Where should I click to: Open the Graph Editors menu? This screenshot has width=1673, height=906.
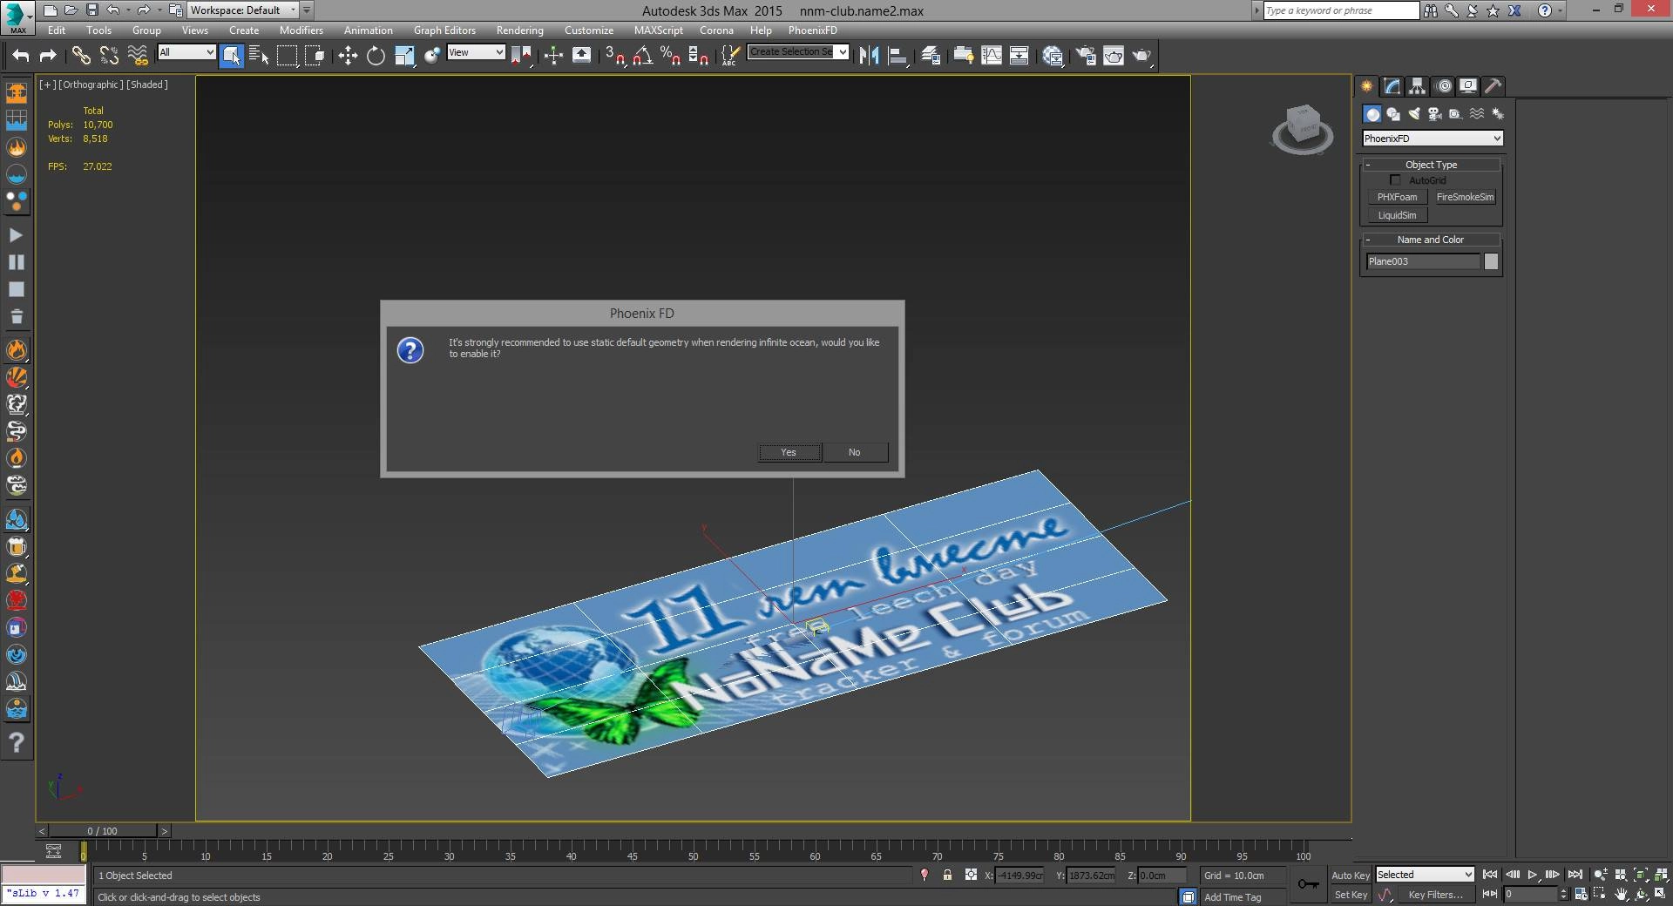pos(444,30)
